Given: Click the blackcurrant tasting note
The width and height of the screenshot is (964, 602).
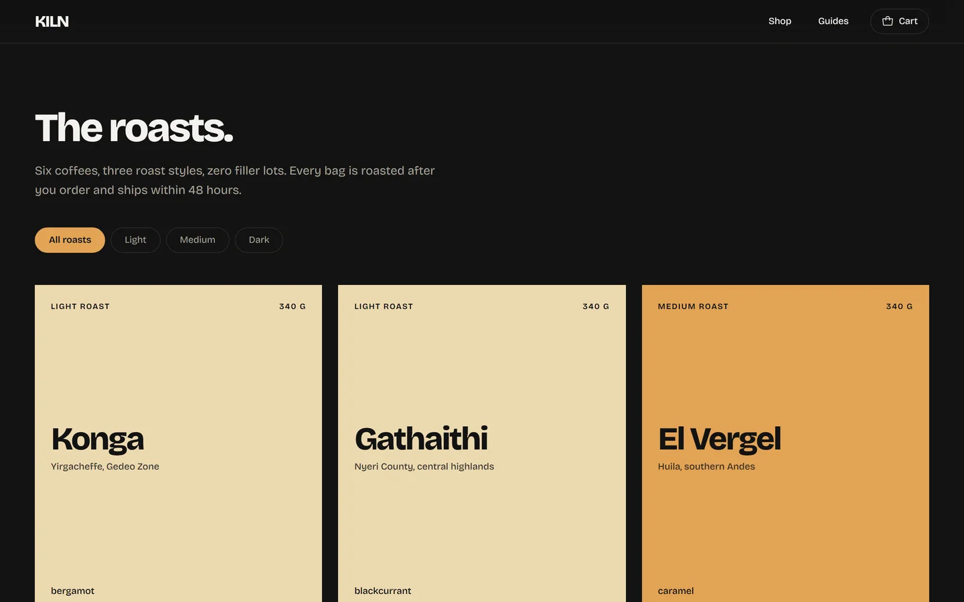Looking at the screenshot, I should click(x=383, y=591).
